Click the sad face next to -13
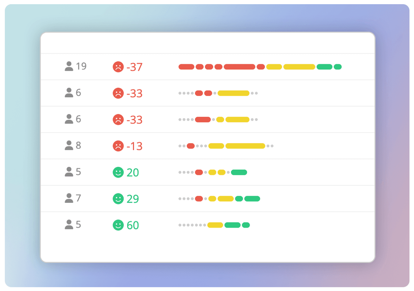The width and height of the screenshot is (414, 291). (x=118, y=146)
